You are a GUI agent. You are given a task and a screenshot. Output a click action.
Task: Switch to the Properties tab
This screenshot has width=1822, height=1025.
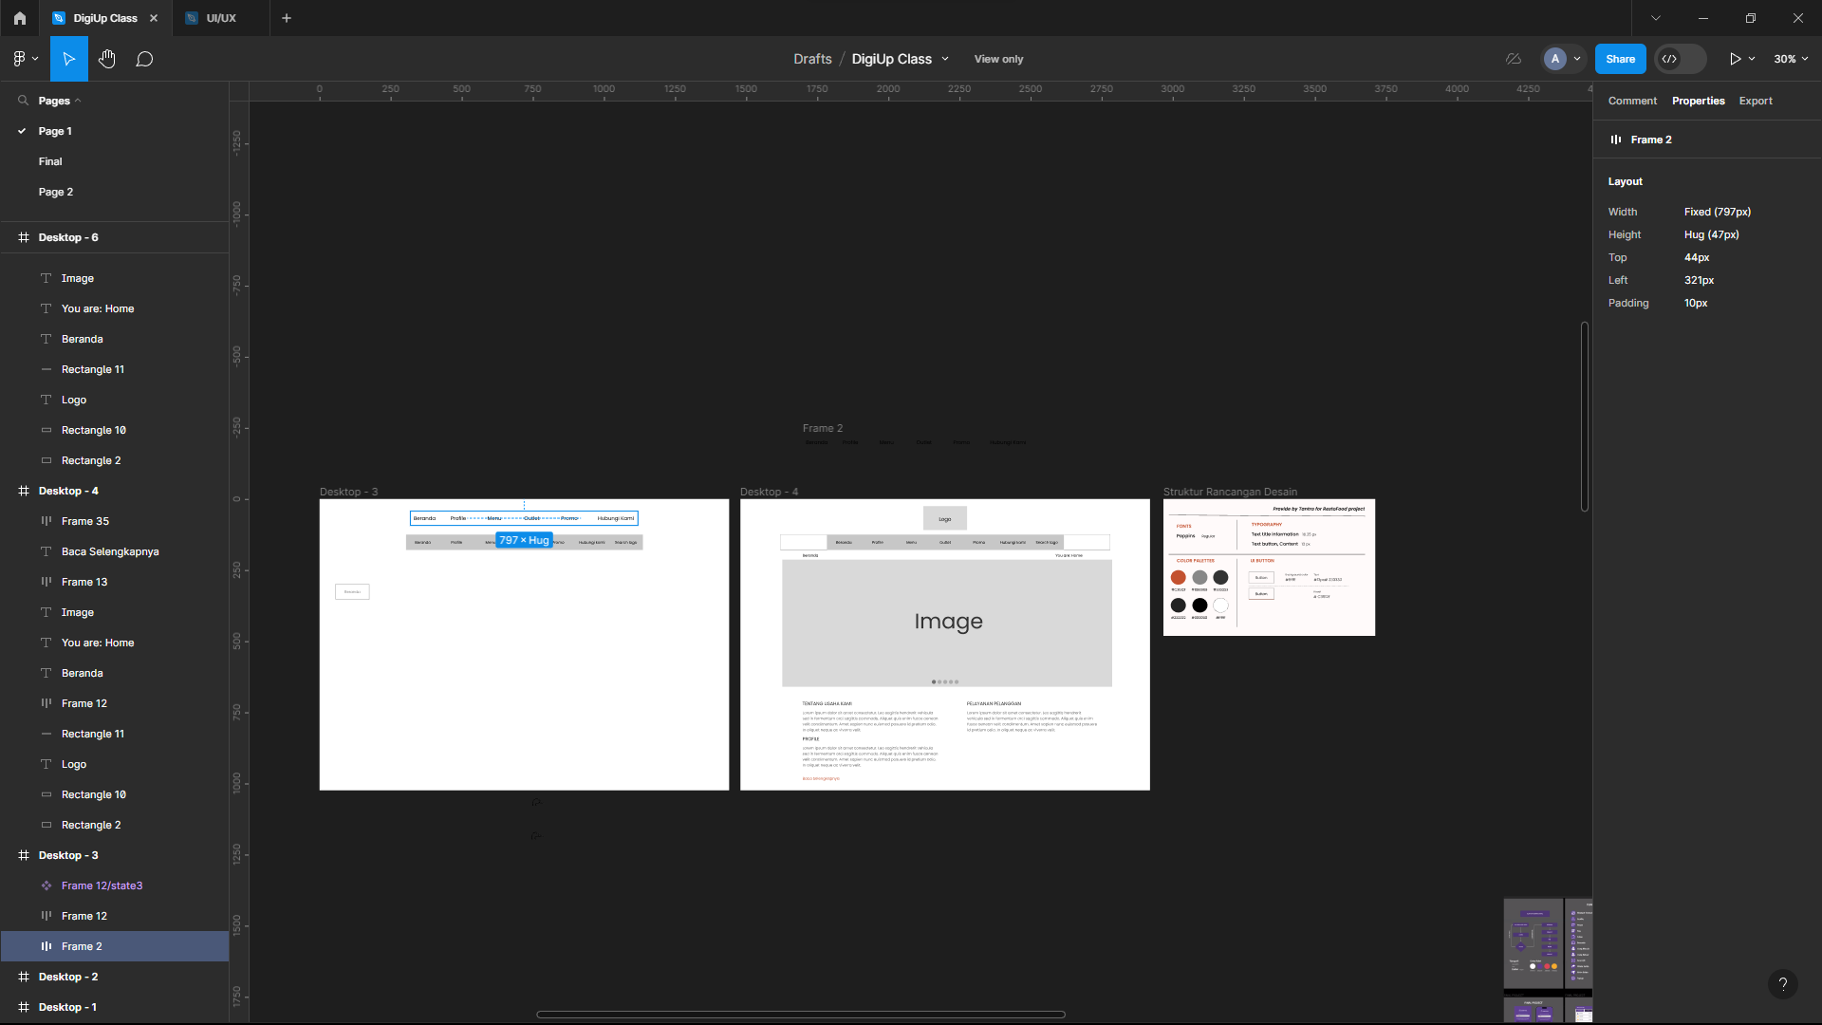click(x=1698, y=100)
